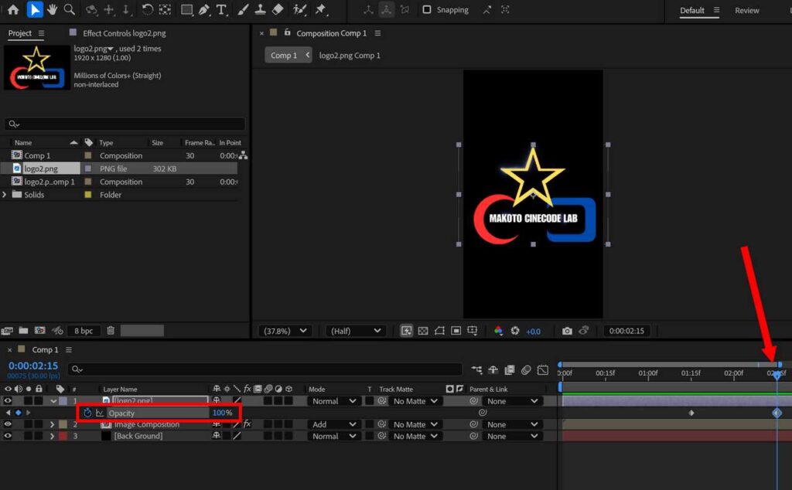Click the Opacity 100% value
Image resolution: width=792 pixels, height=490 pixels.
[222, 413]
